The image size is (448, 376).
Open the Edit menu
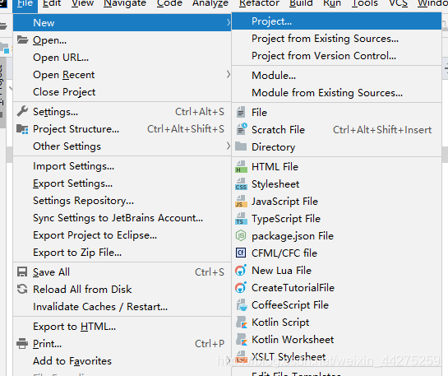click(x=52, y=3)
